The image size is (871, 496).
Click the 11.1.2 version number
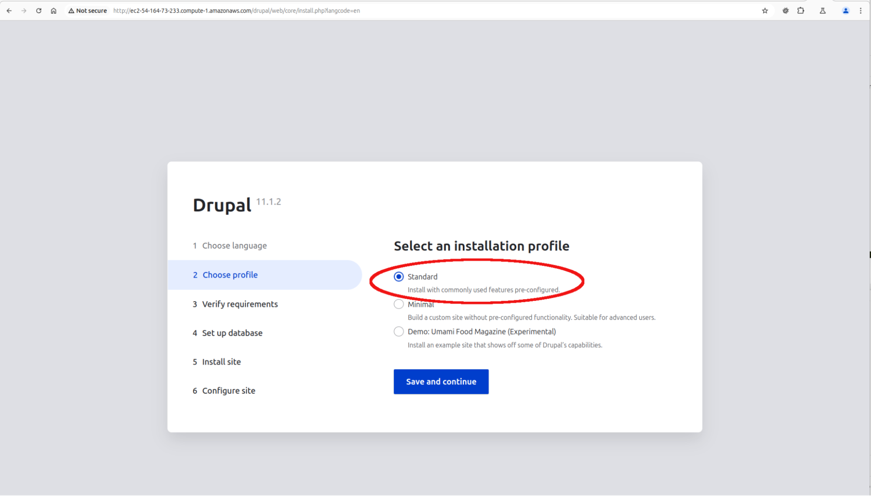(268, 202)
